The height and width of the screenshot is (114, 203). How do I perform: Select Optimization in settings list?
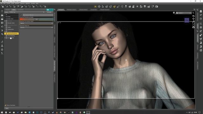click(11, 29)
